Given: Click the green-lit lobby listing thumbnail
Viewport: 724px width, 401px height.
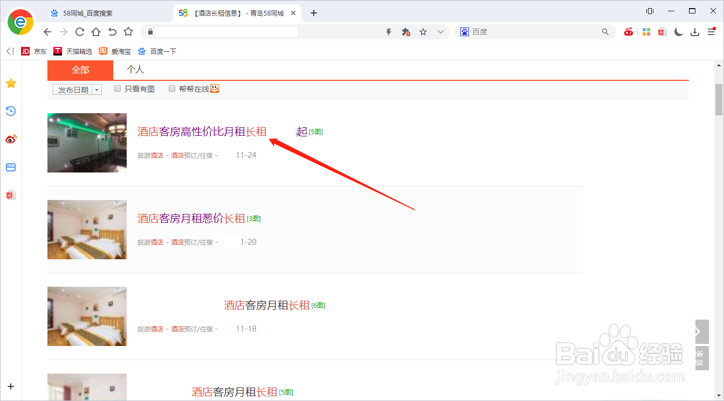Looking at the screenshot, I should [x=87, y=143].
